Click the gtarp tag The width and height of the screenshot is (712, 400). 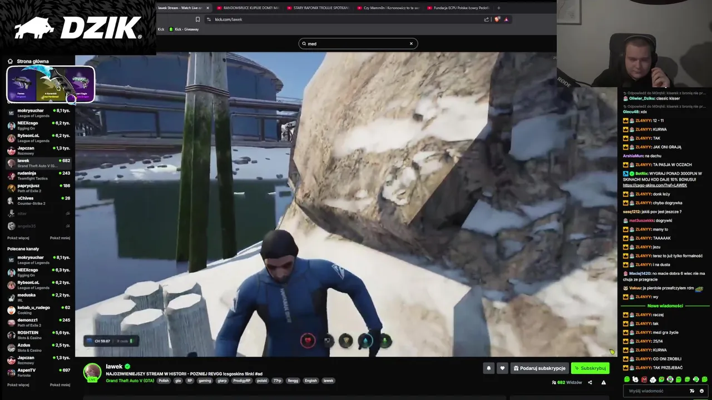pyautogui.click(x=222, y=381)
